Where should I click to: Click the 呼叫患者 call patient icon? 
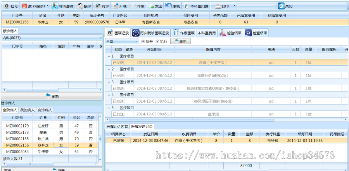click(x=55, y=6)
